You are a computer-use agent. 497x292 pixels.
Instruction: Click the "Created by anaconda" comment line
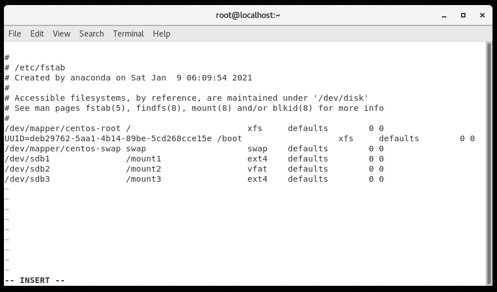(133, 78)
